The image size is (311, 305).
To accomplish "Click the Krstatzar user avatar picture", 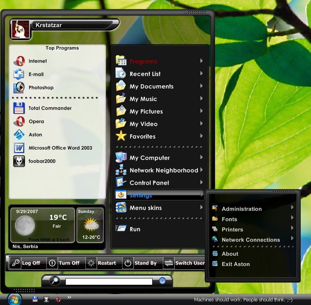I will pyautogui.click(x=21, y=29).
